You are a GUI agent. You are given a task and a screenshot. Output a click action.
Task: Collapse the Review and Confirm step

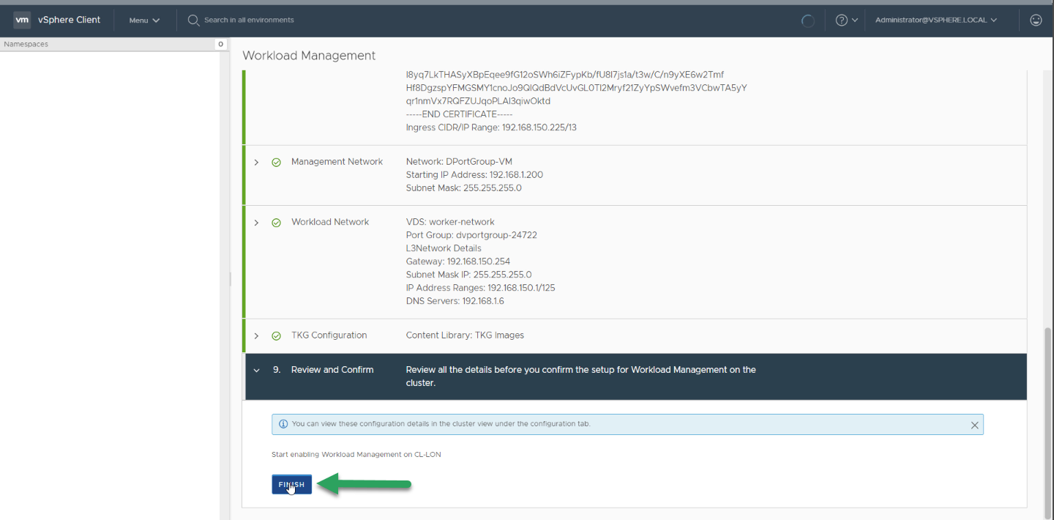point(256,371)
